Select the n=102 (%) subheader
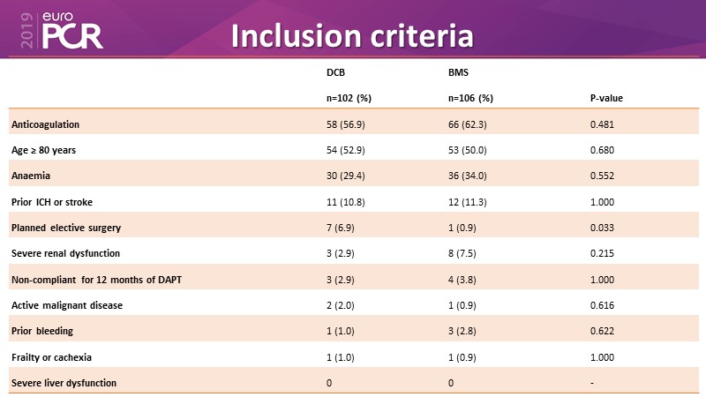Image resolution: width=706 pixels, height=397 pixels. click(349, 98)
